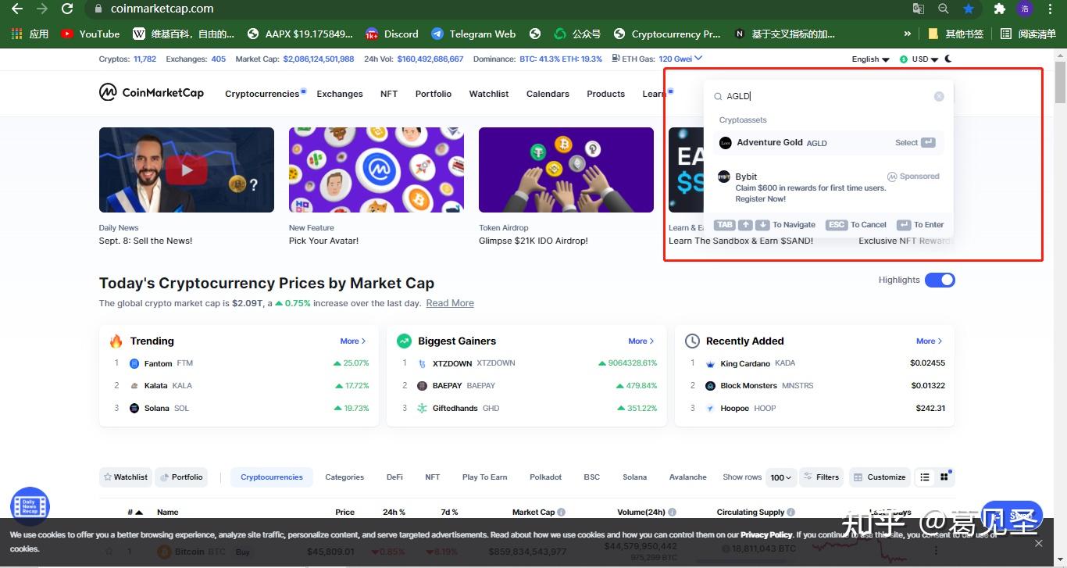1067x568 pixels.
Task: Select the Cryptocurrencies tab
Action: (x=272, y=477)
